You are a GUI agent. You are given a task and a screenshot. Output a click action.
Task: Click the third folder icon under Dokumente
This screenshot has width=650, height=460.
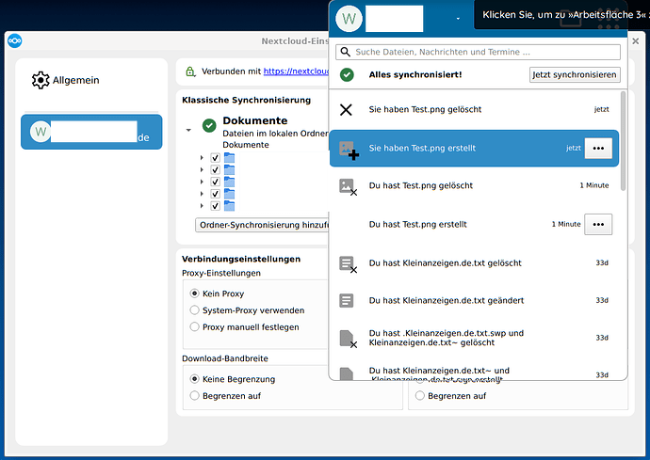[x=229, y=182]
